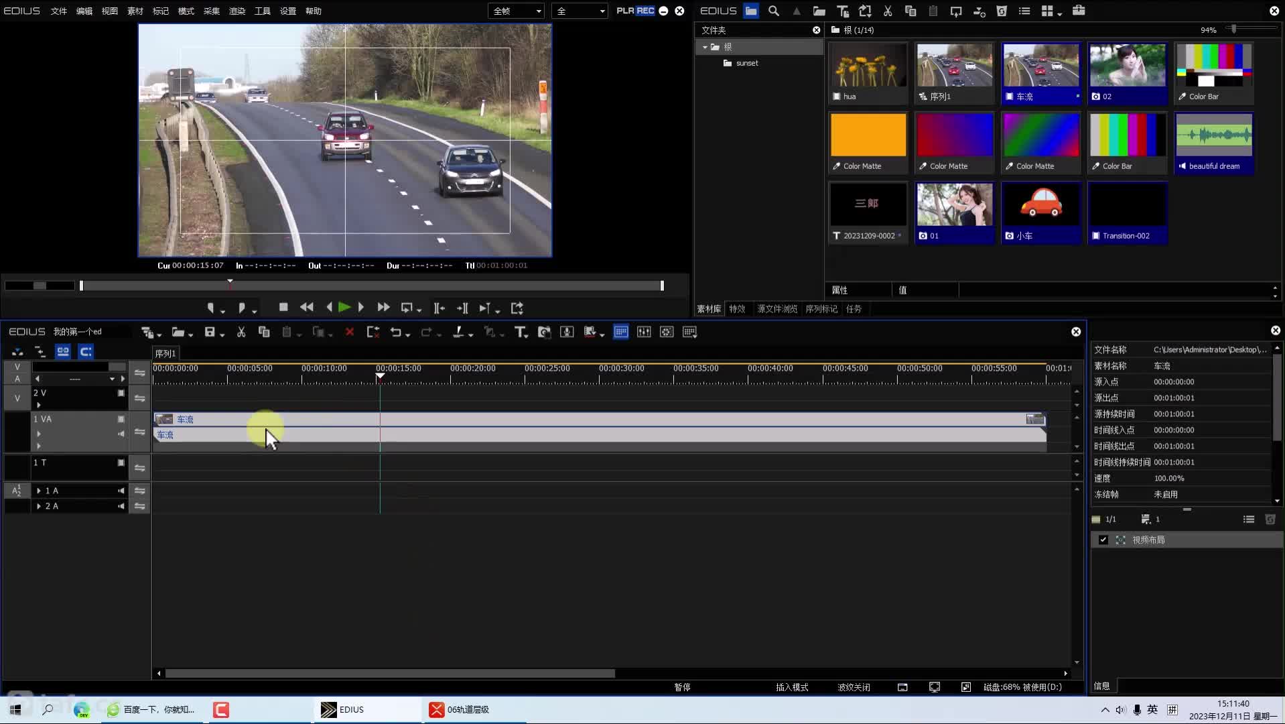The height and width of the screenshot is (724, 1285).
Task: Open the 文件 menu
Action: (59, 11)
